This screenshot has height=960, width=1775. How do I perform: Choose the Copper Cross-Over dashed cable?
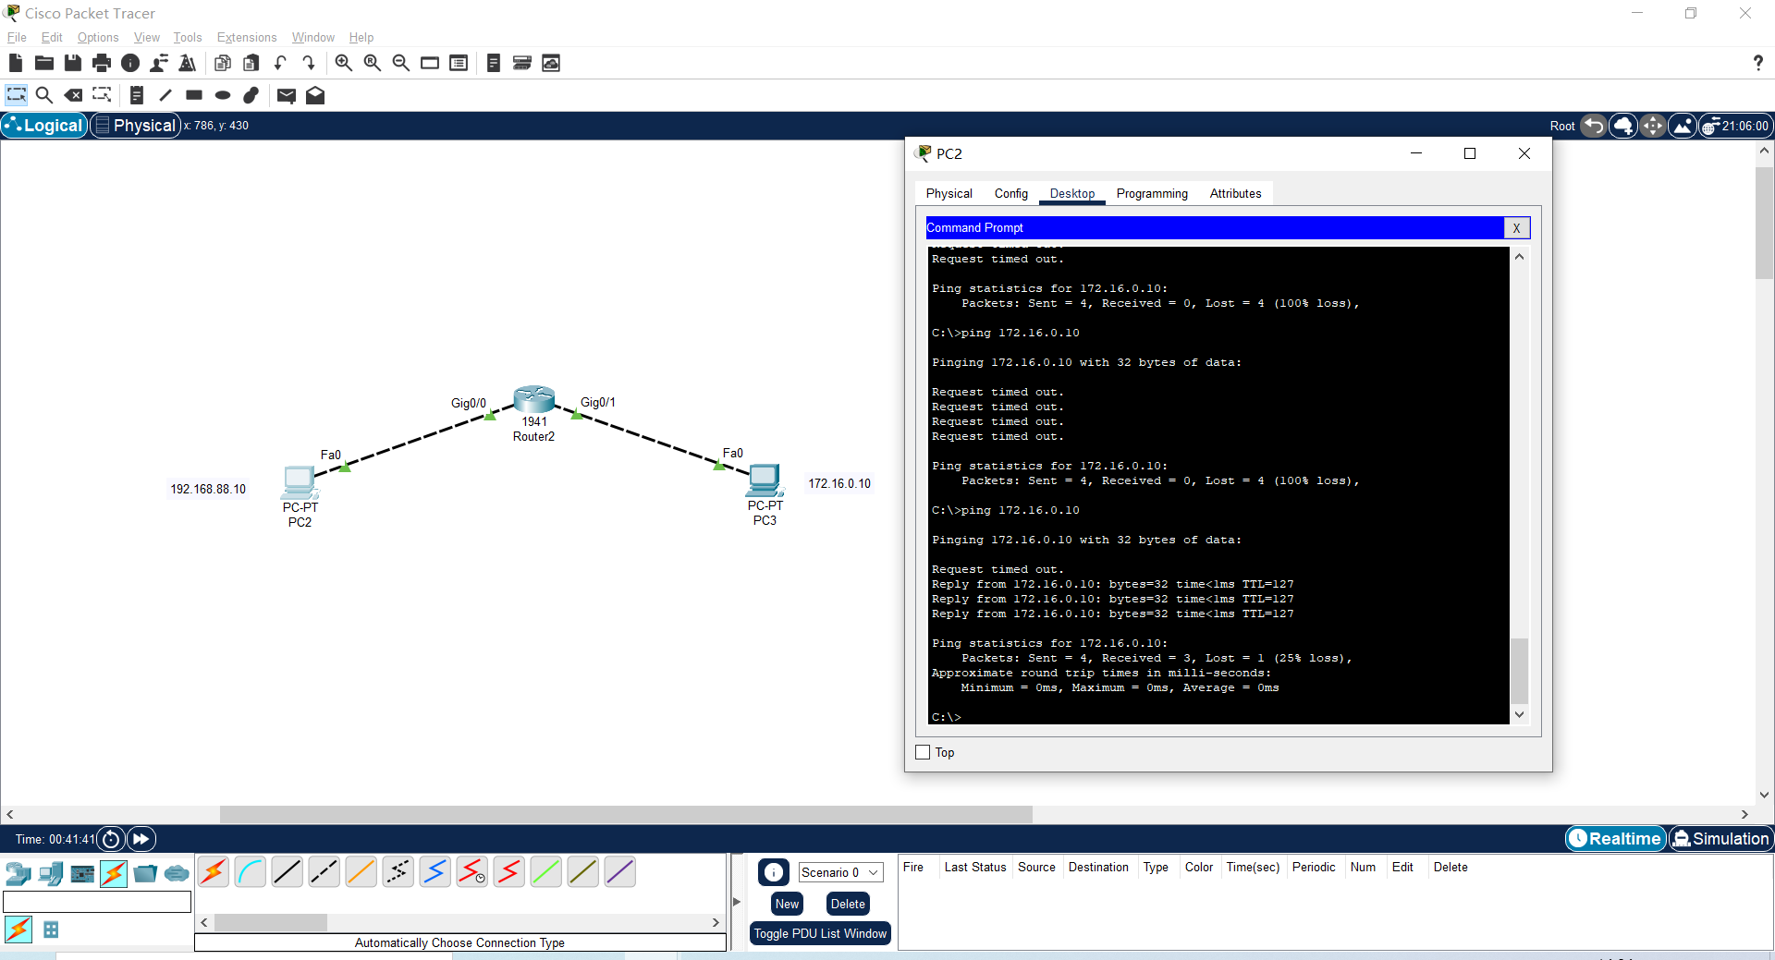(x=324, y=872)
